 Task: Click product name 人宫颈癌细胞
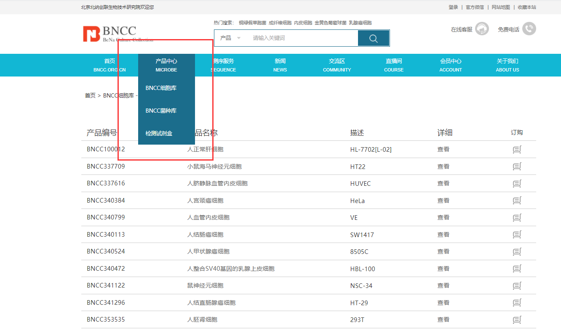[205, 201]
